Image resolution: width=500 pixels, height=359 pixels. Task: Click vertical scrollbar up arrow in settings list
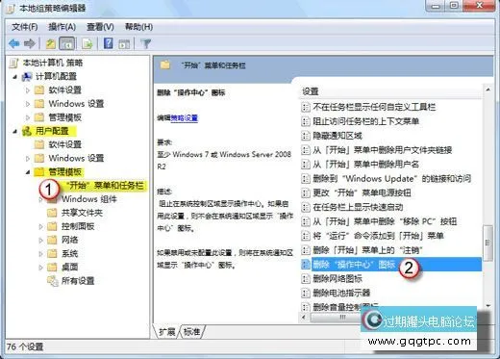pos(487,90)
